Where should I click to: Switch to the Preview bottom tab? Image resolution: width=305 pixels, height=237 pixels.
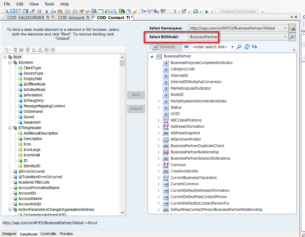point(66,234)
